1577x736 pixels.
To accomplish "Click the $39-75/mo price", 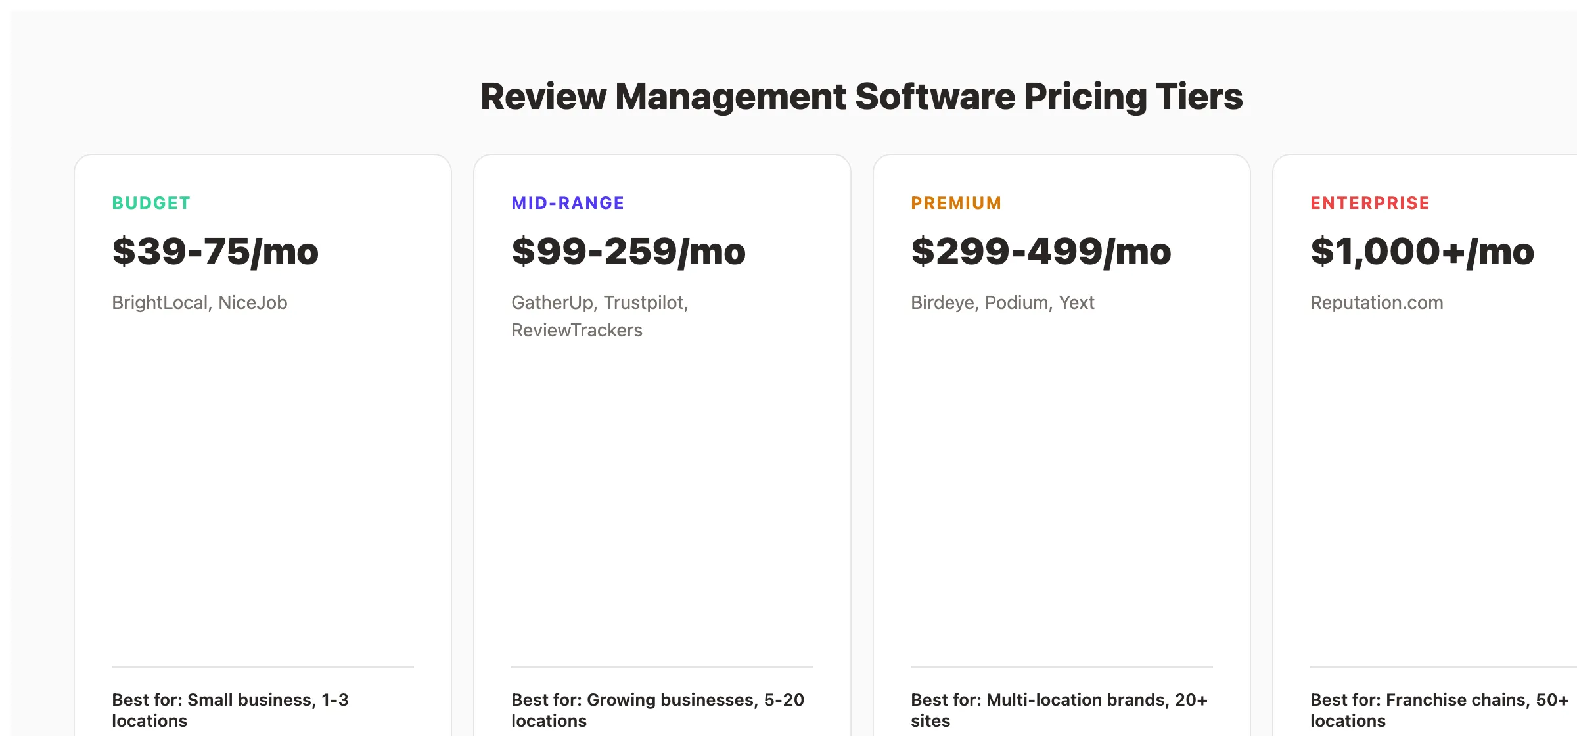I will (x=216, y=251).
